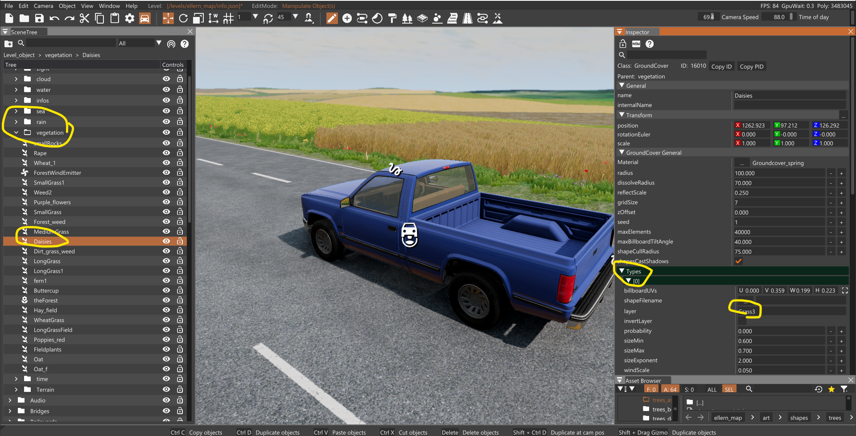Toggle grid snapping icon
Viewport: 856px width, 436px height.
point(228,18)
